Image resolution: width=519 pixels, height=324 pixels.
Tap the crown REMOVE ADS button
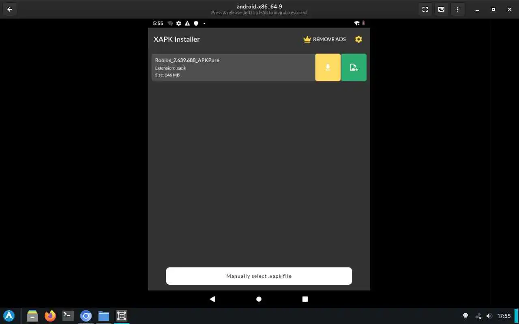(x=324, y=39)
